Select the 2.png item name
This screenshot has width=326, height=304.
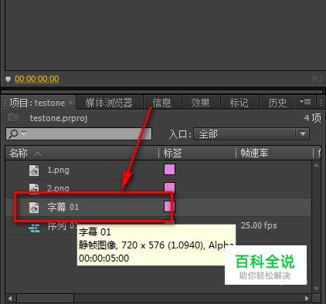(58, 188)
